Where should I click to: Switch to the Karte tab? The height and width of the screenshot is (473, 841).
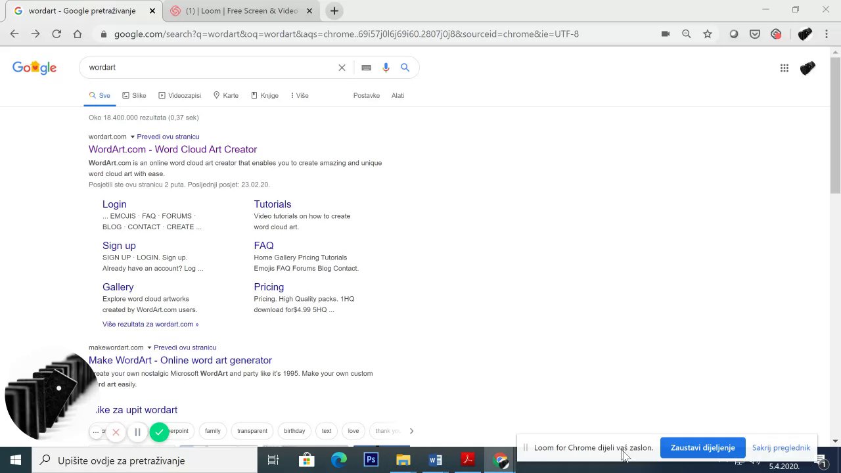pyautogui.click(x=225, y=95)
